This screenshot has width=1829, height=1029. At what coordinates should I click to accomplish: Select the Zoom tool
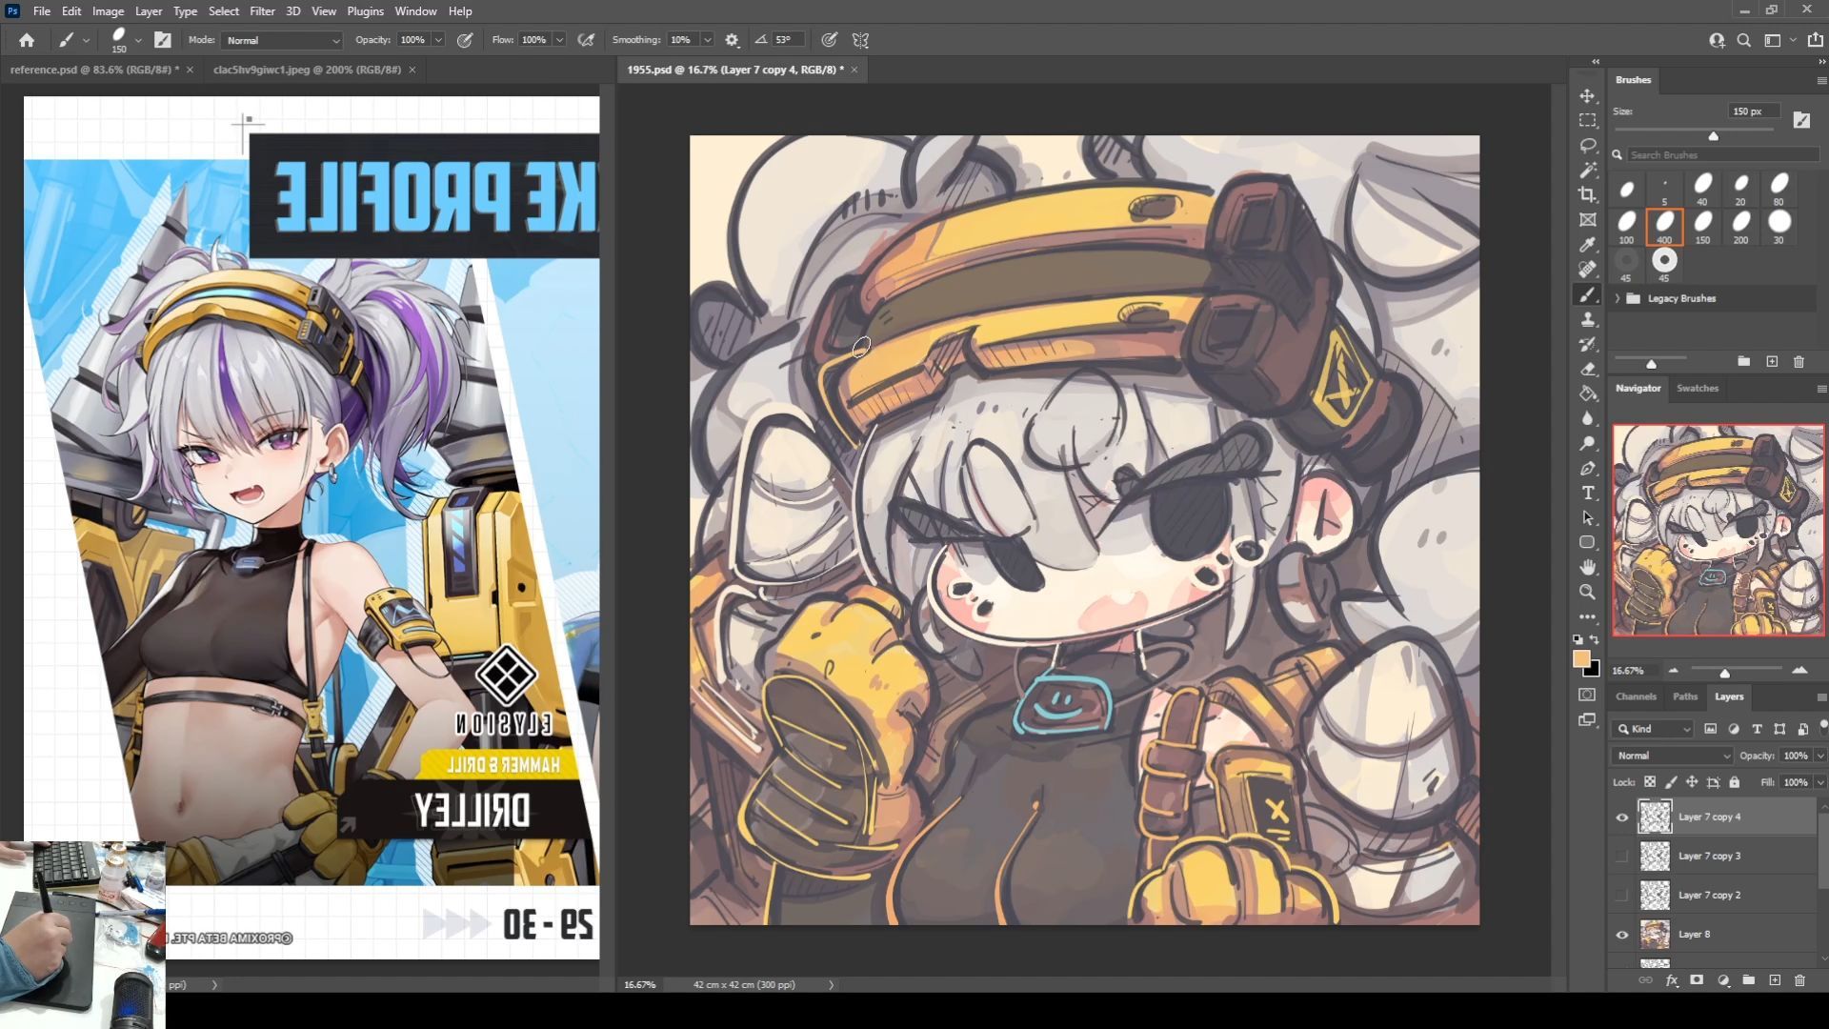pyautogui.click(x=1587, y=593)
